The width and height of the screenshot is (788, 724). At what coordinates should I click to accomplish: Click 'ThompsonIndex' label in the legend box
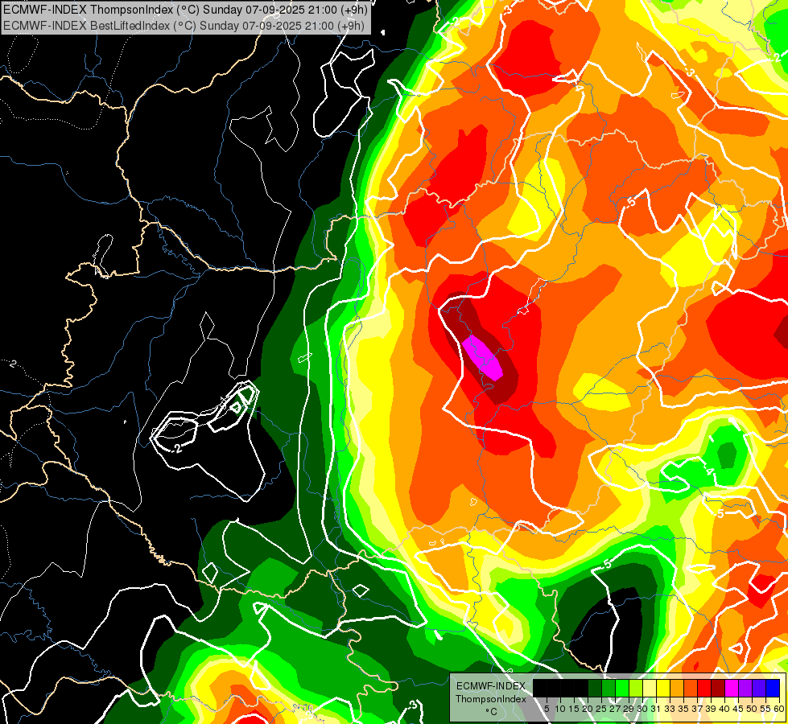pos(491,699)
